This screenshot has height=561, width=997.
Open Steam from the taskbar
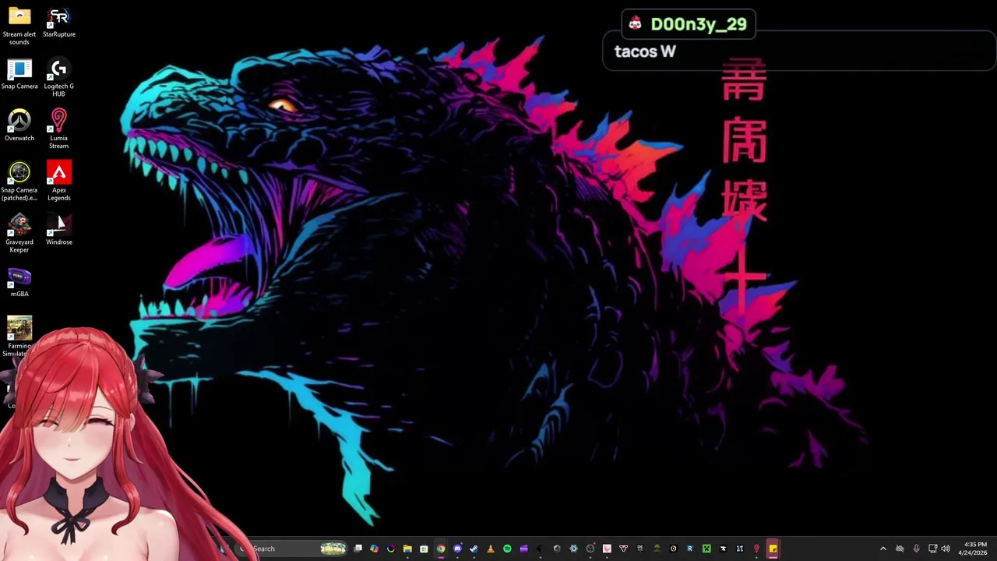474,549
